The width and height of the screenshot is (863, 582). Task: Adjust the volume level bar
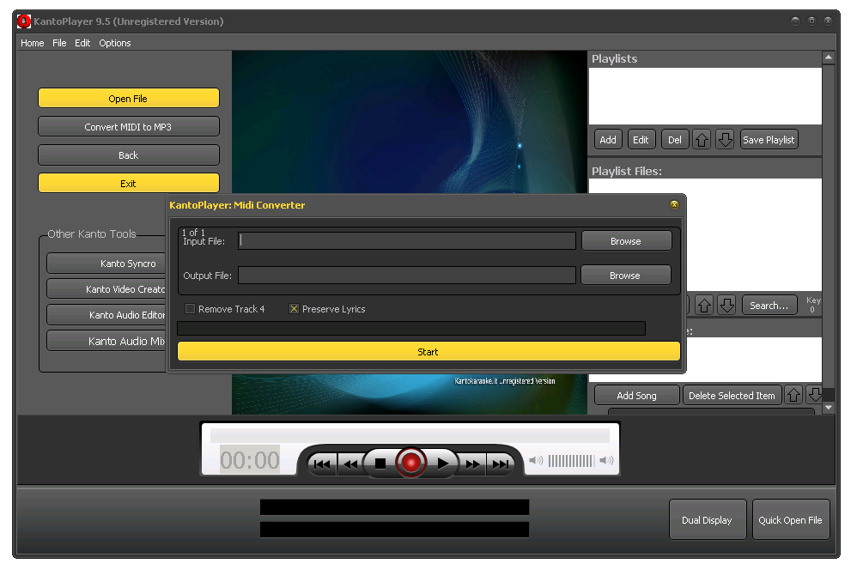click(x=571, y=460)
